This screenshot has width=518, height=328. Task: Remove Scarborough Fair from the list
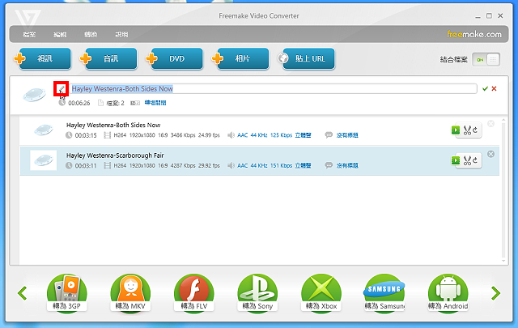[x=491, y=154]
